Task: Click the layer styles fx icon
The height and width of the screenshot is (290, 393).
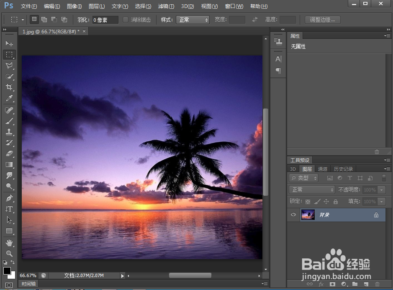Action: coord(321,284)
